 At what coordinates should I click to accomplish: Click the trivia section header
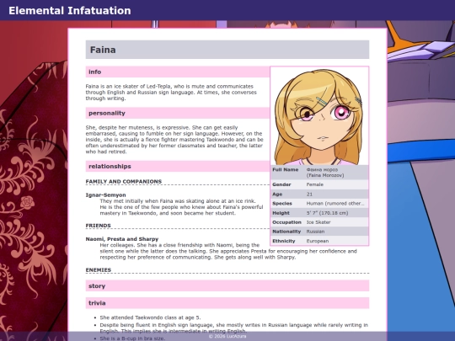[227, 303]
